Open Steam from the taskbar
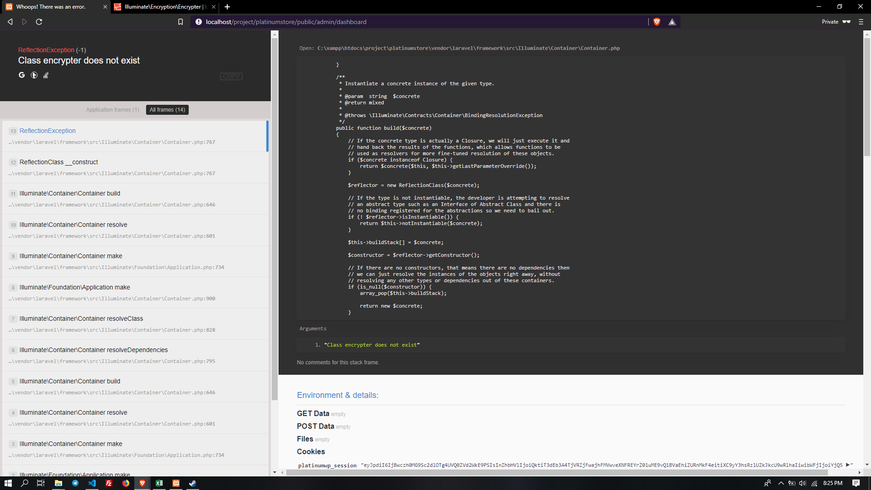871x490 pixels. [193, 483]
